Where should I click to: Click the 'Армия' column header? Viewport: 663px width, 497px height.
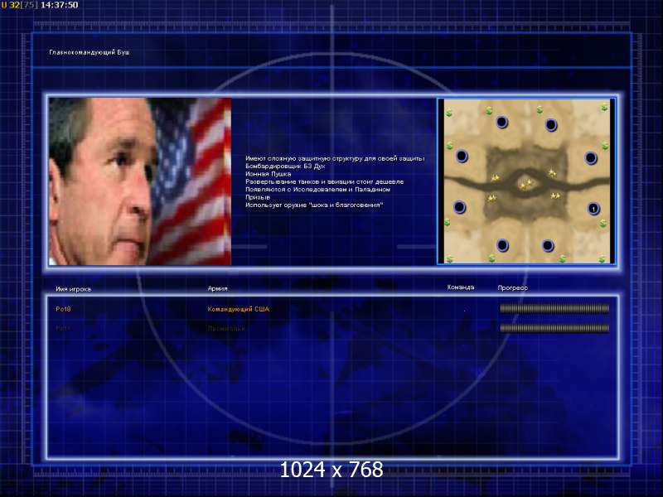click(217, 288)
